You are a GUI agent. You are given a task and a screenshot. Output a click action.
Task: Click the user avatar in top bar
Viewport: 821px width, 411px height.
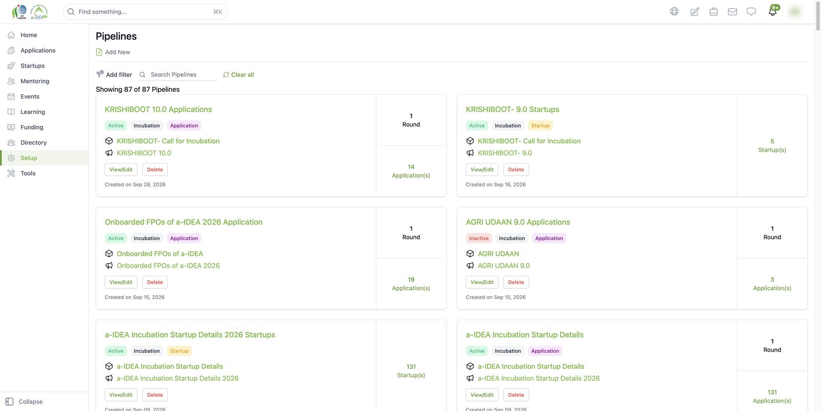coord(795,11)
